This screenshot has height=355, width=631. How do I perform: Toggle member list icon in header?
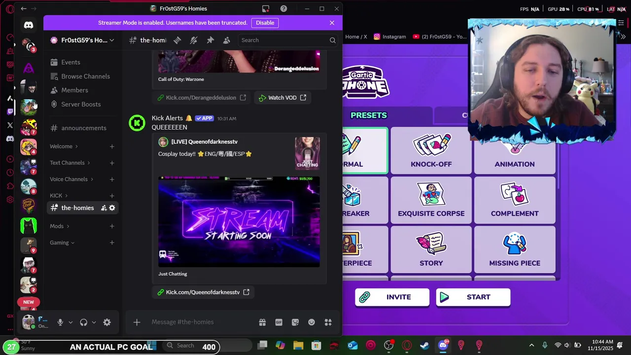pyautogui.click(x=227, y=40)
